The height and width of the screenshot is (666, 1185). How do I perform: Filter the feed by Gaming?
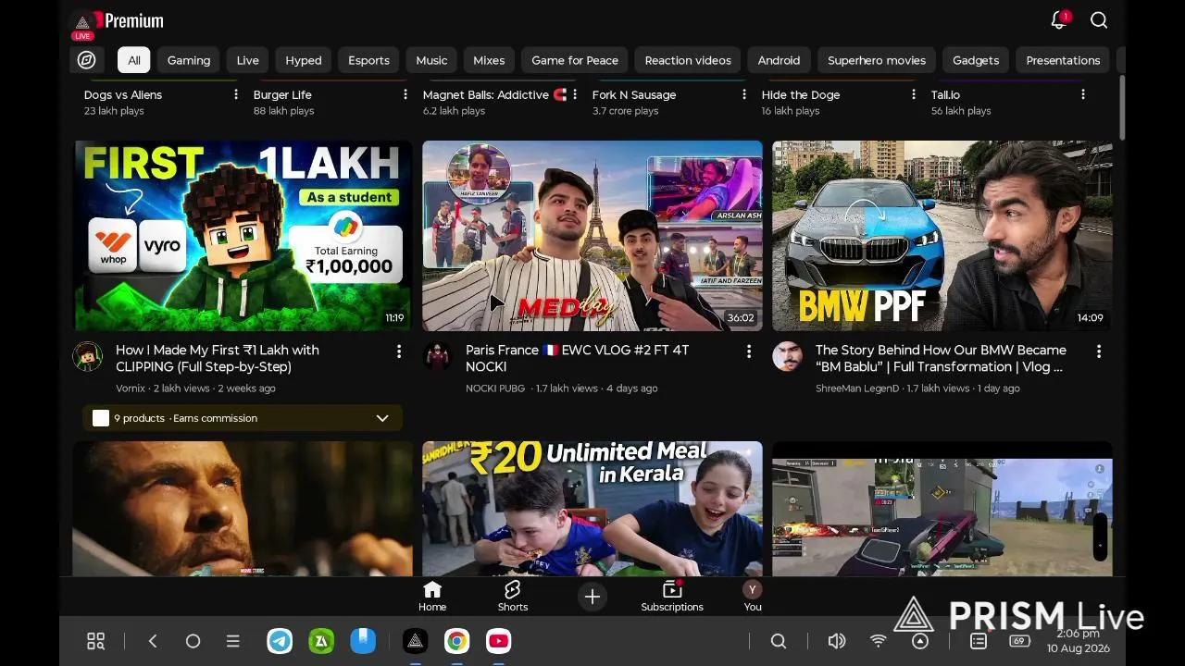[189, 60]
